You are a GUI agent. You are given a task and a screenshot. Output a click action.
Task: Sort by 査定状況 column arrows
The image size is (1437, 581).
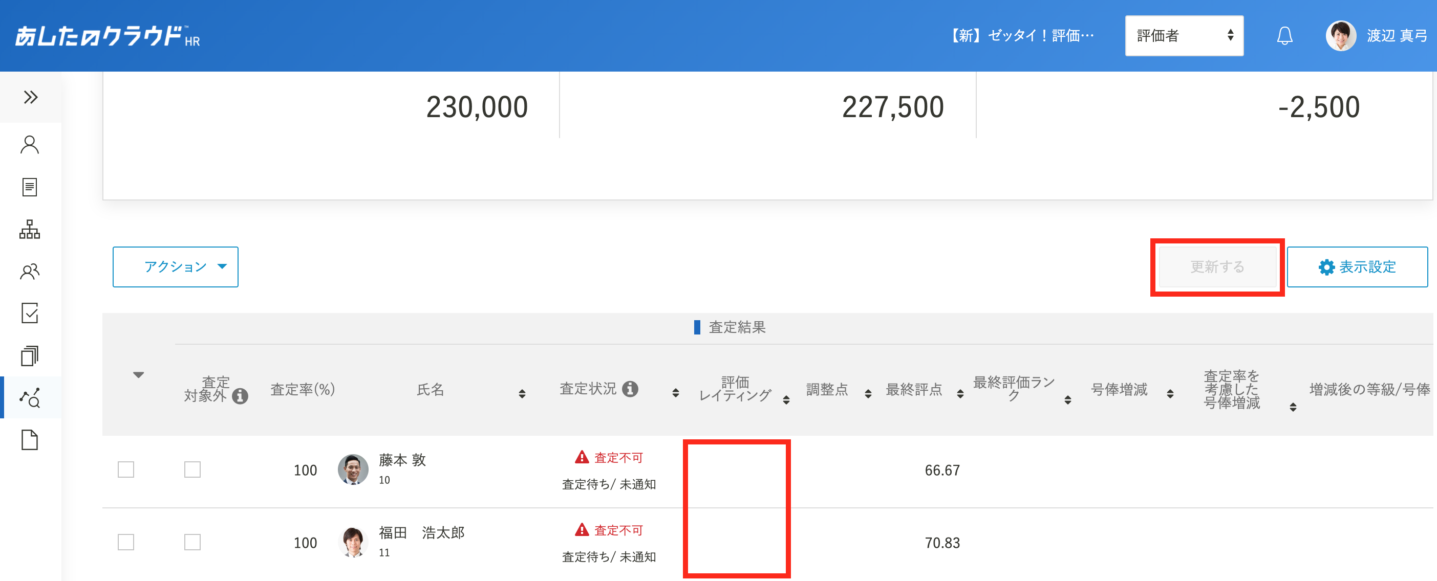pos(675,393)
